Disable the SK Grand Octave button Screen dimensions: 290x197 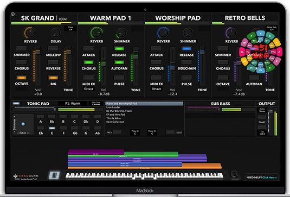22,78
